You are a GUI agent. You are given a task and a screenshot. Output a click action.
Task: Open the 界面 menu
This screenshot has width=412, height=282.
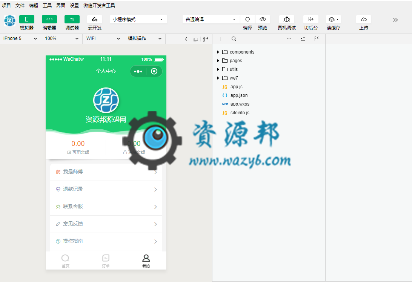coord(61,6)
